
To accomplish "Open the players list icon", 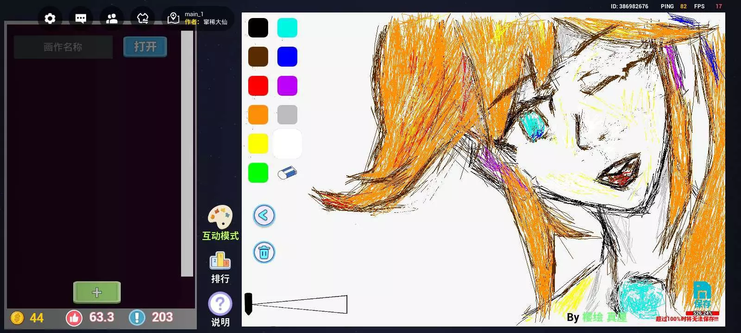I will pos(112,18).
